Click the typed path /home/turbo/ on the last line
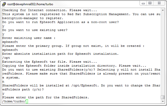The width and height of the screenshot is (167, 106). (14, 101)
